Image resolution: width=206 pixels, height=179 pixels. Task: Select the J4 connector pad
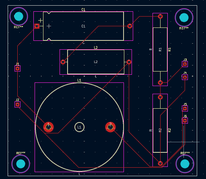pos(185,77)
